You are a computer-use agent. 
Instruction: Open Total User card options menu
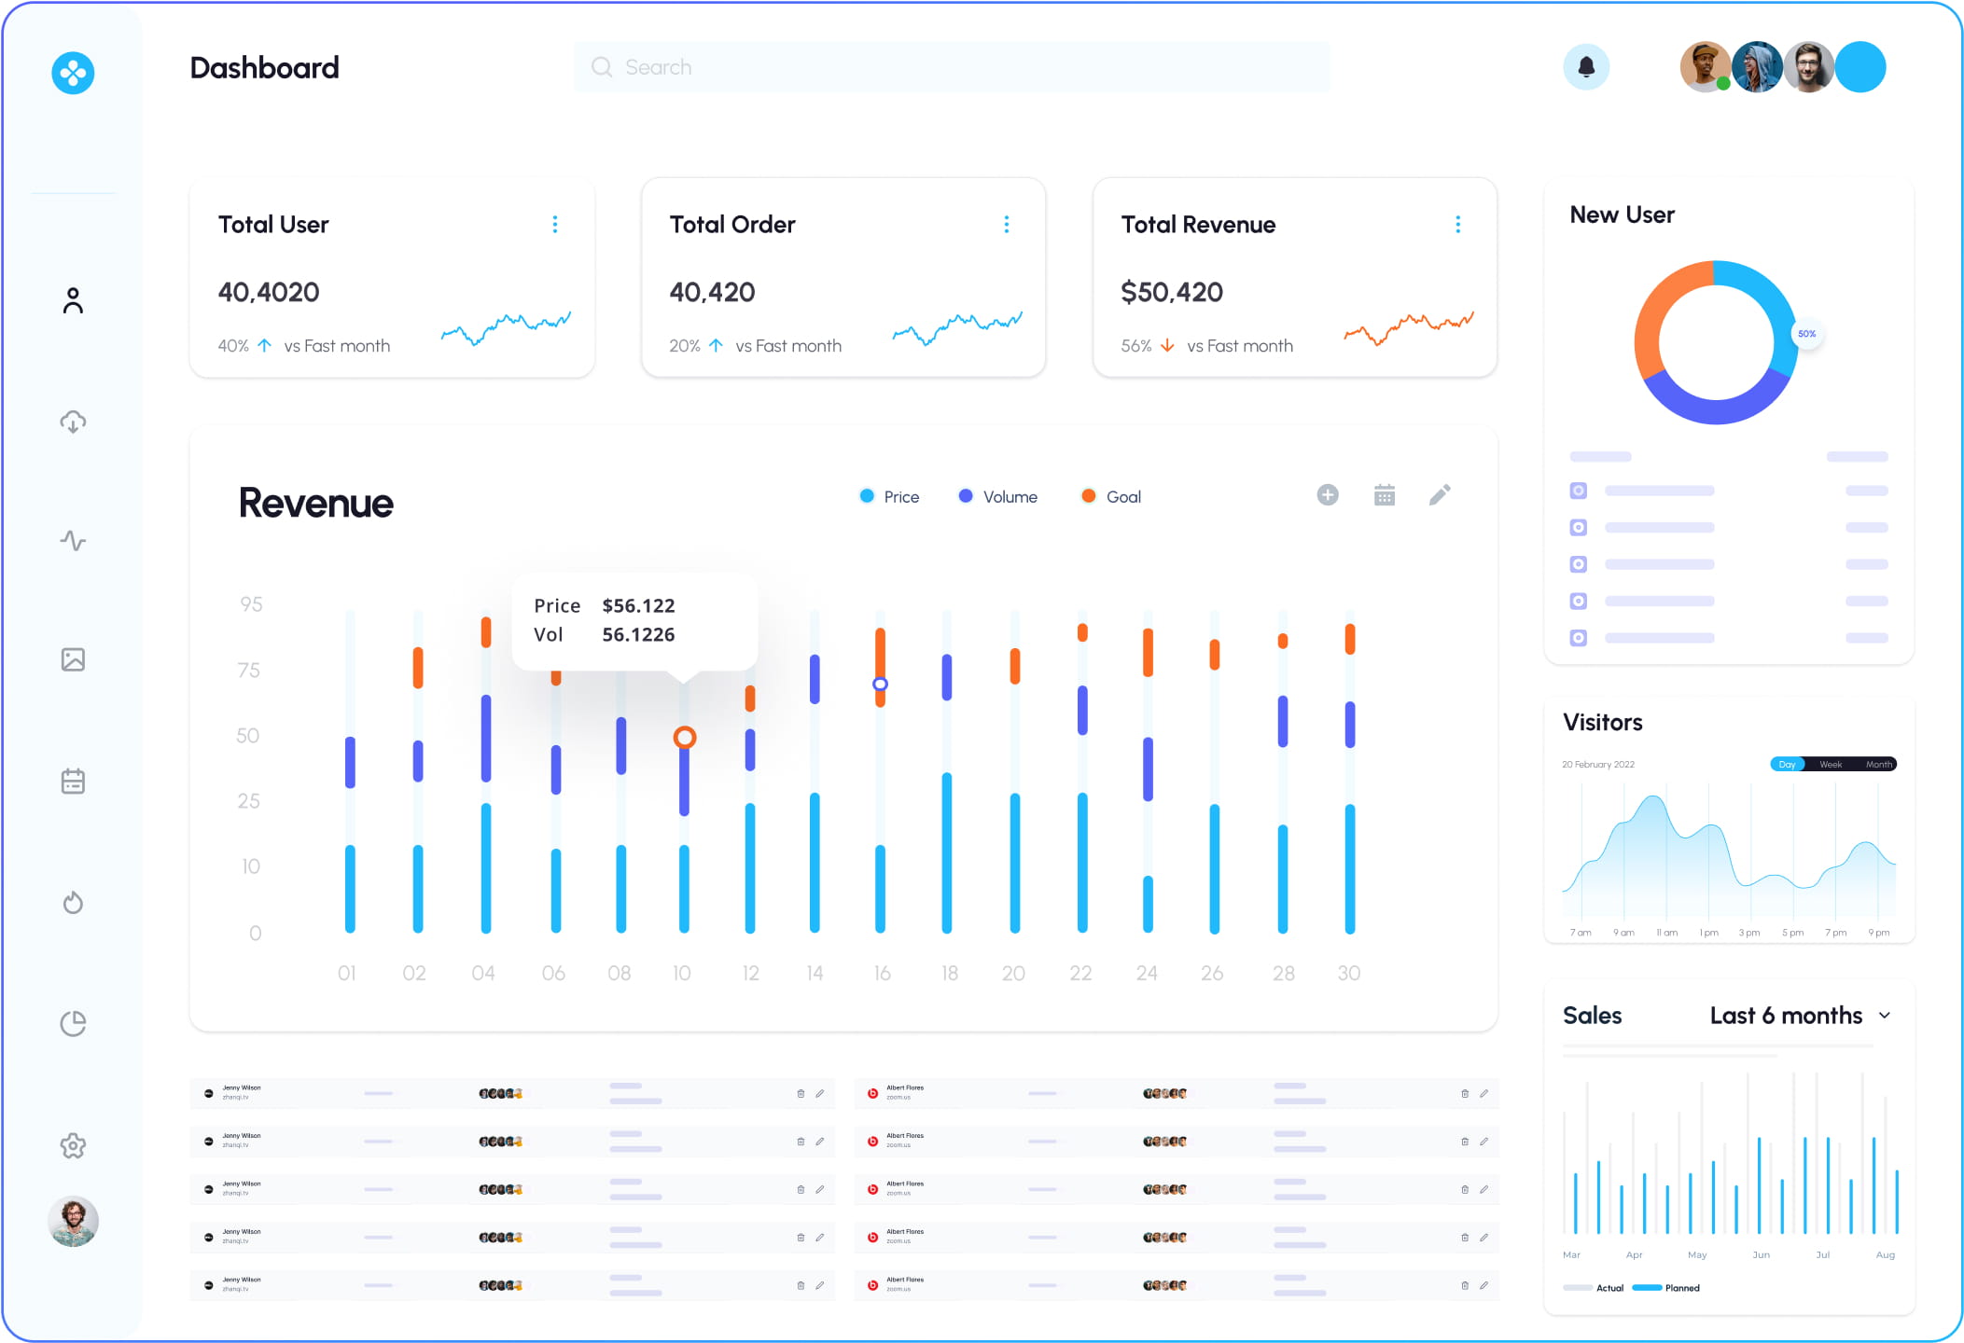tap(555, 225)
